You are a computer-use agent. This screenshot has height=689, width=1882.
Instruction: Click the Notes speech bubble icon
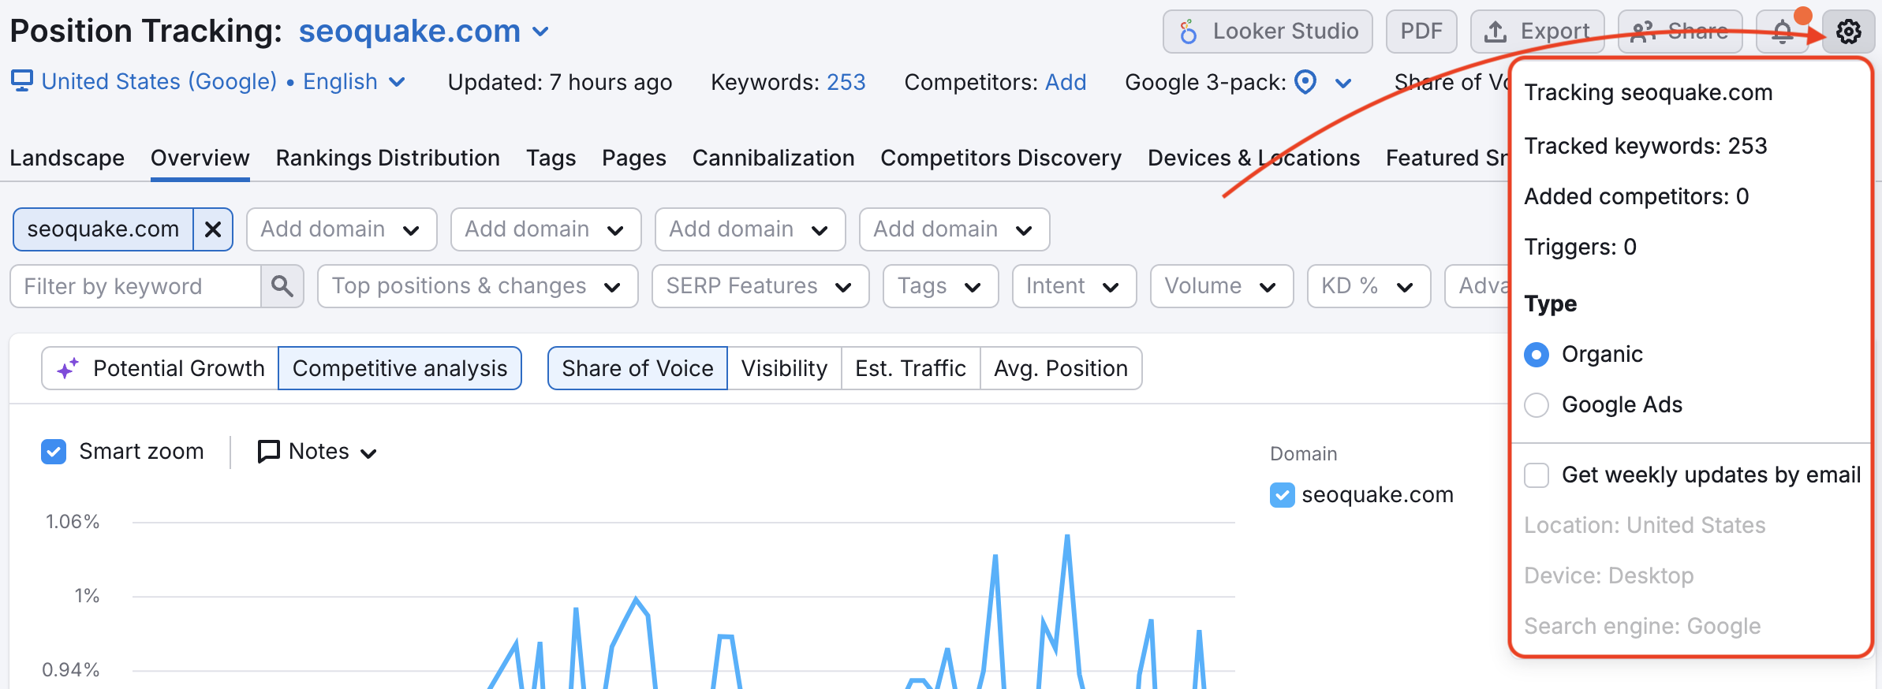[269, 451]
